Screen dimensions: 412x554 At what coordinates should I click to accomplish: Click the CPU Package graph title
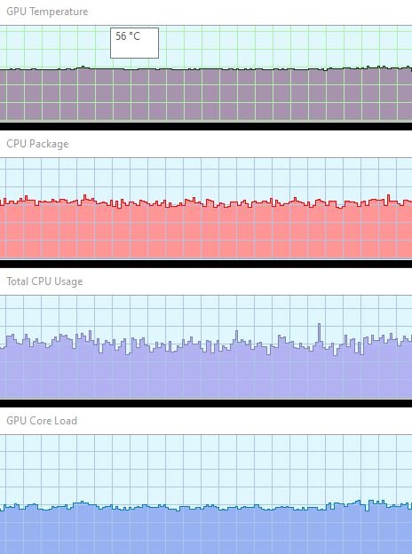pyautogui.click(x=37, y=144)
